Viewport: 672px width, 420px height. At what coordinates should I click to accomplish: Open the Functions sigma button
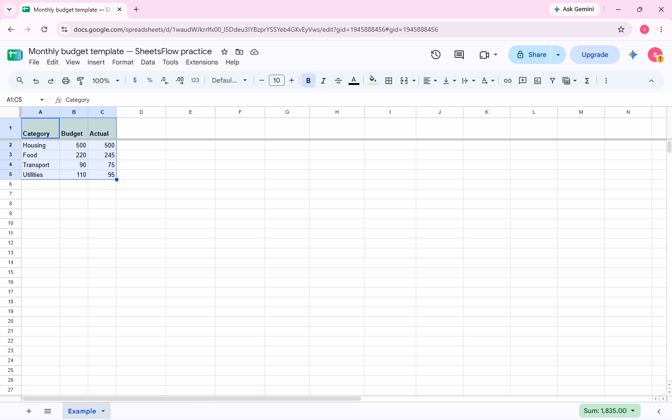587,81
